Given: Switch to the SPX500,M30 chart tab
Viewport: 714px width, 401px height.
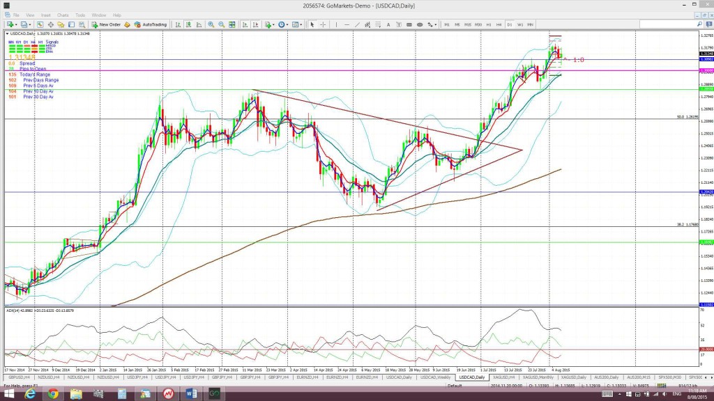Looking at the screenshot, I should point(669,377).
